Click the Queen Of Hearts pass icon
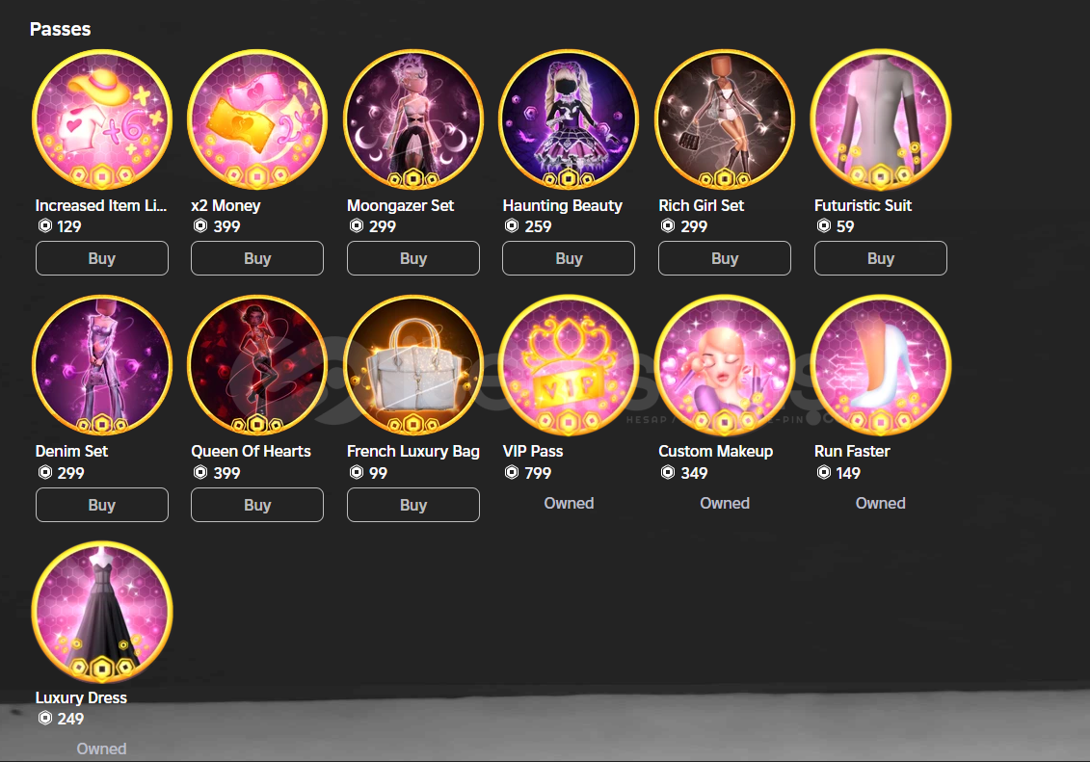Image resolution: width=1090 pixels, height=762 pixels. coord(257,365)
